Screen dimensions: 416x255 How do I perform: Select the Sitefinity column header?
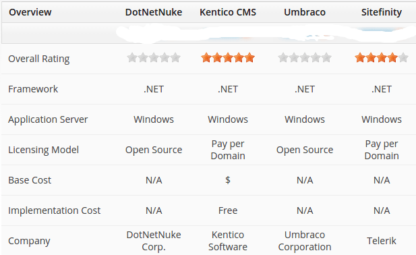[x=382, y=12]
